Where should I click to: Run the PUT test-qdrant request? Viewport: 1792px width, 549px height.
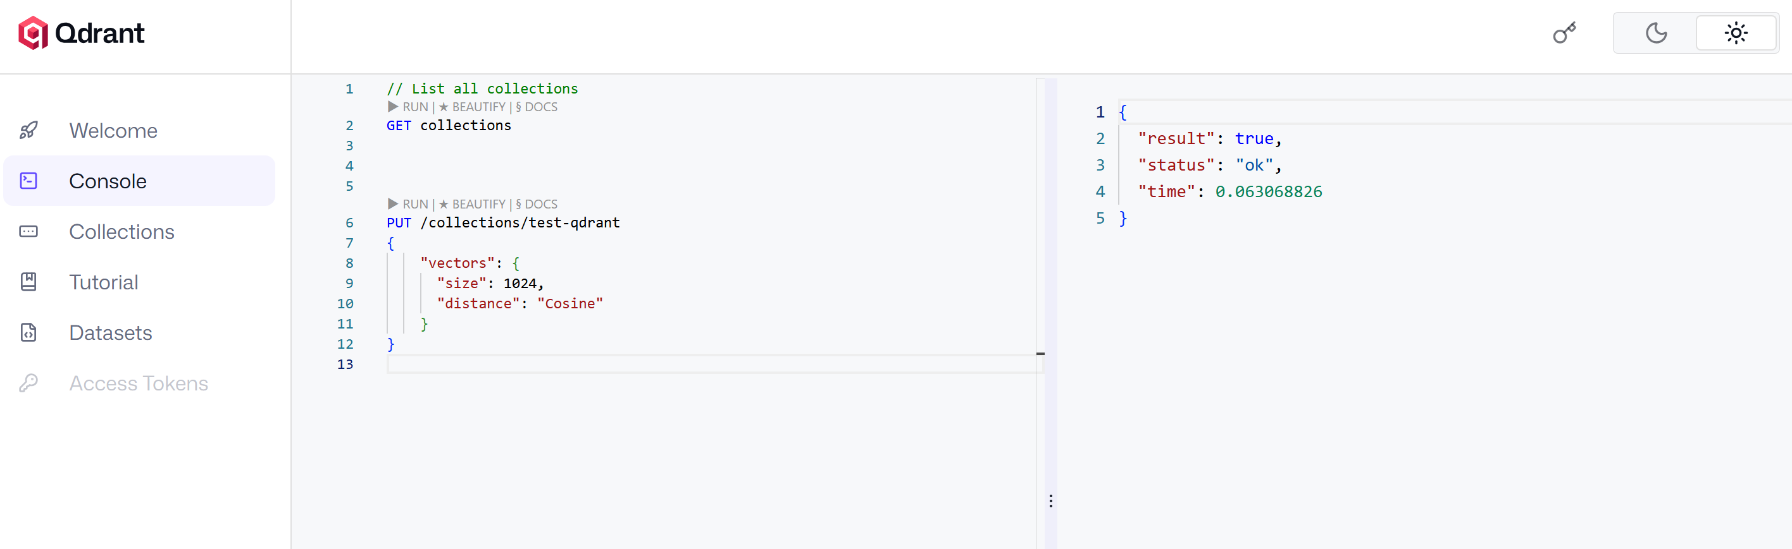408,204
